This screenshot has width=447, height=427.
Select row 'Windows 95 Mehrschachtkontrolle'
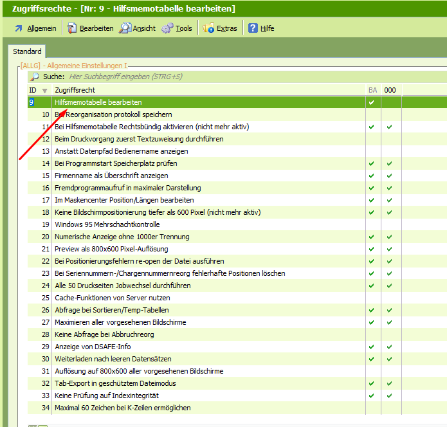click(237, 224)
